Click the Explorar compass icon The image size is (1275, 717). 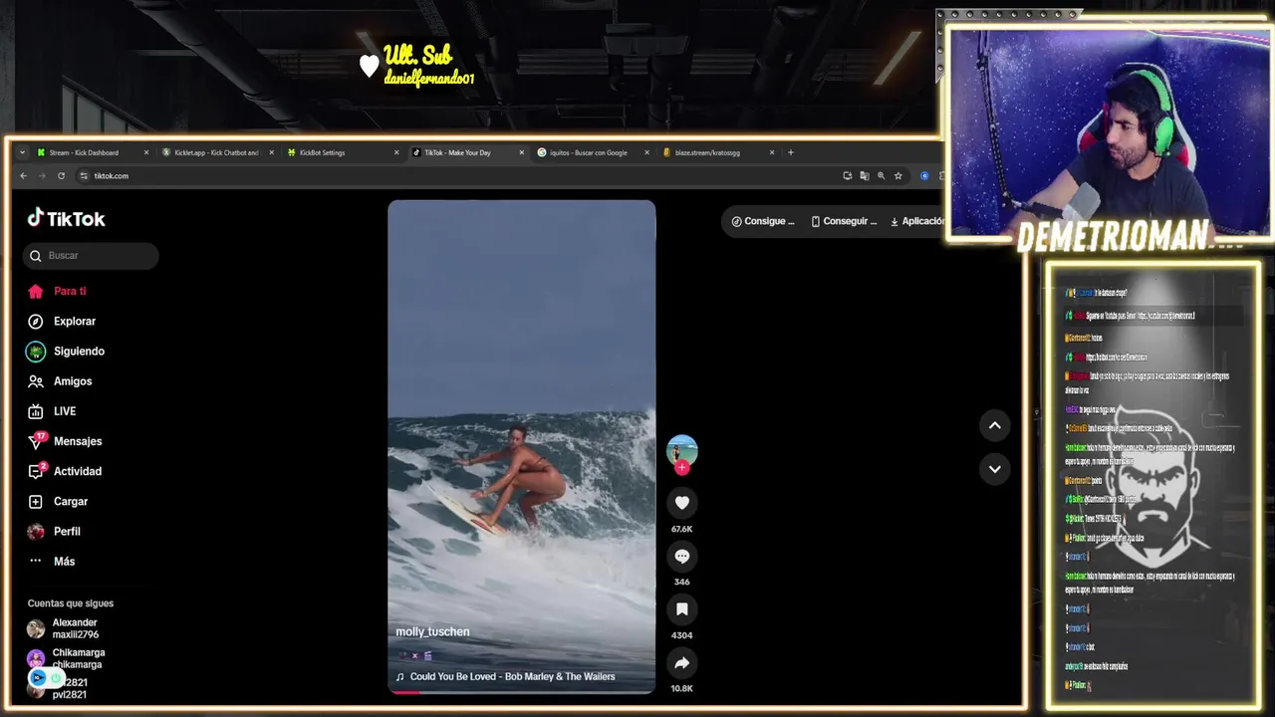(36, 322)
